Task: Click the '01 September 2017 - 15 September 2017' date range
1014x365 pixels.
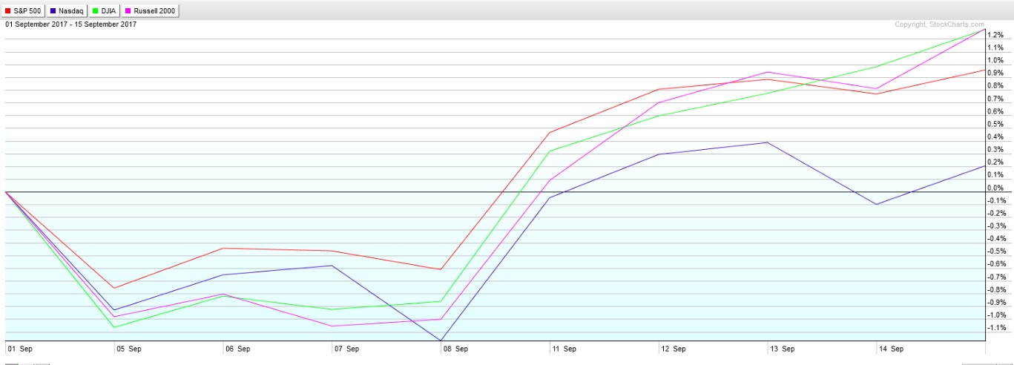Action: point(71,24)
